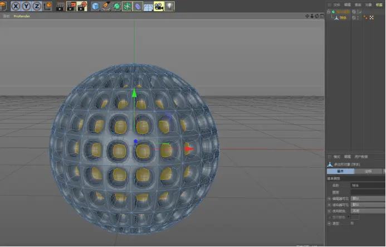Open the File menu in Object Manager
Viewport: 386px width, 247px height.
[336, 4]
